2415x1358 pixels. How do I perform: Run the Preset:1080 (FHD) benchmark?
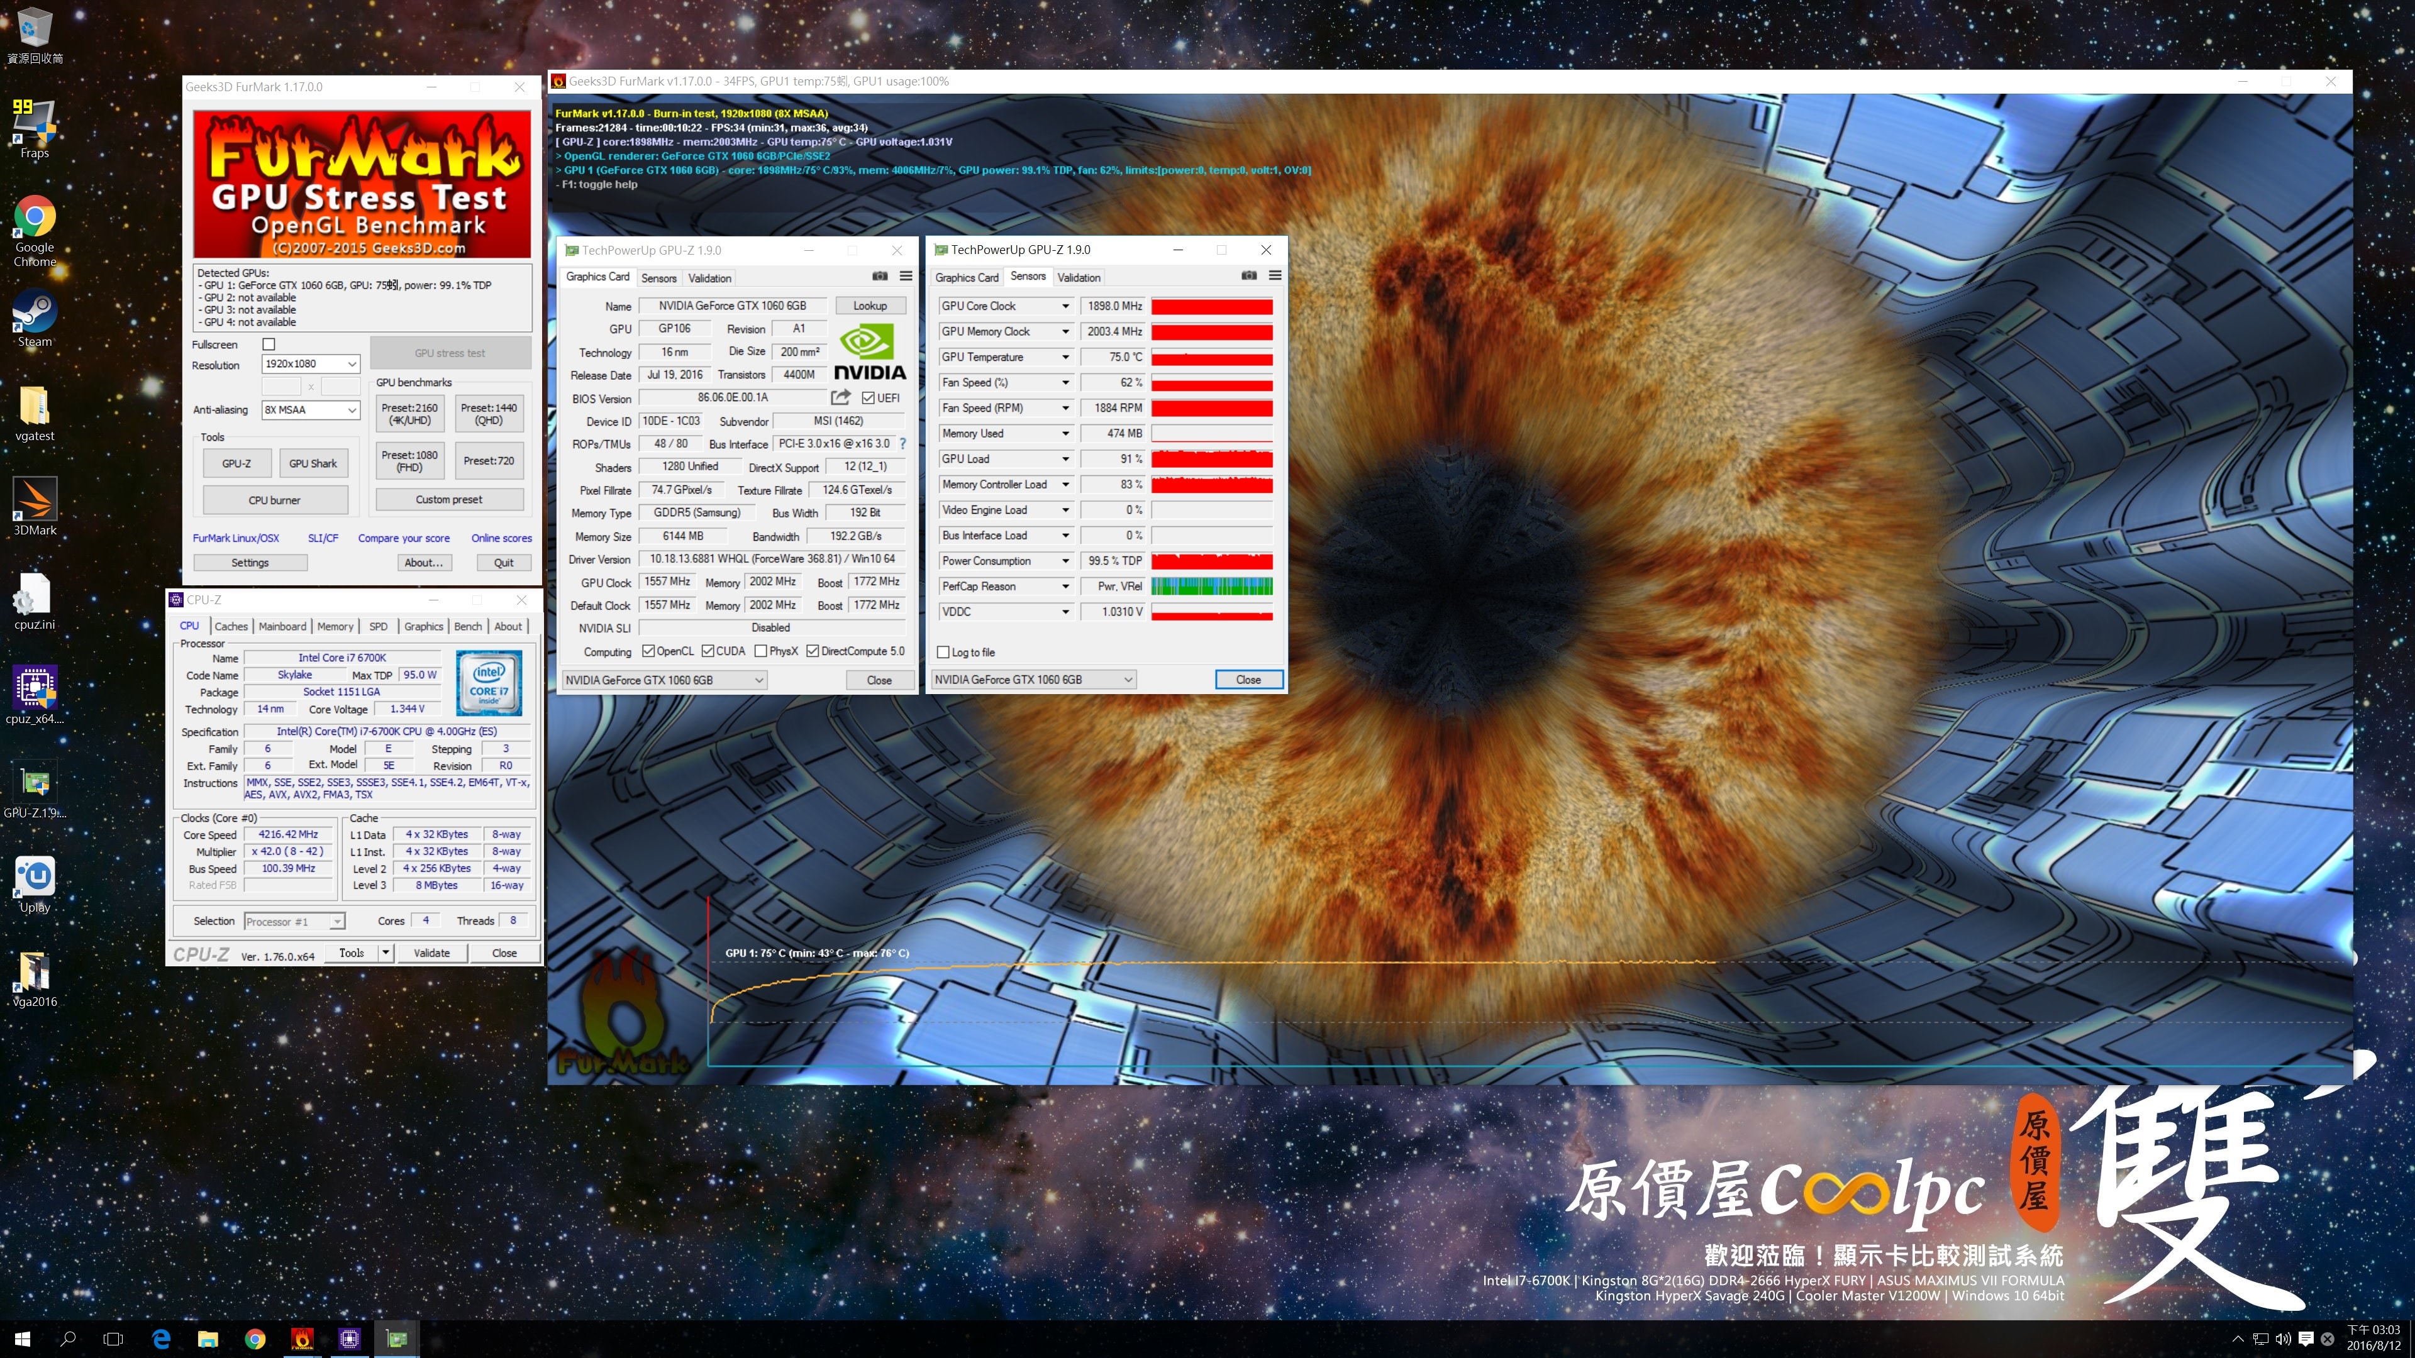pyautogui.click(x=409, y=461)
